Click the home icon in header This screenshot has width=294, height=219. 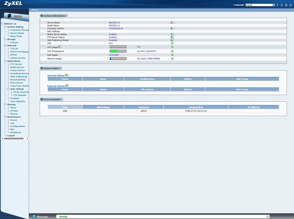click(286, 5)
